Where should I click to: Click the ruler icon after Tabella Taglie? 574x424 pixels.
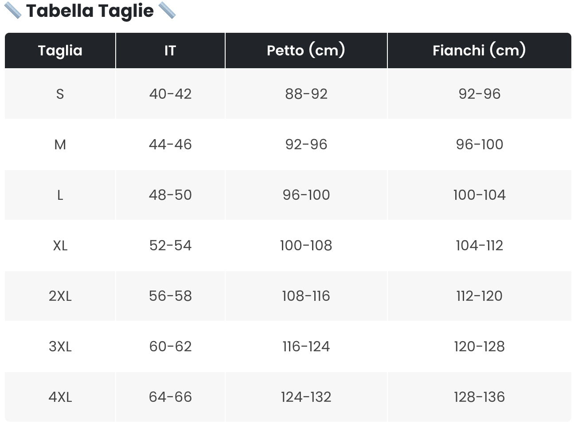point(167,11)
